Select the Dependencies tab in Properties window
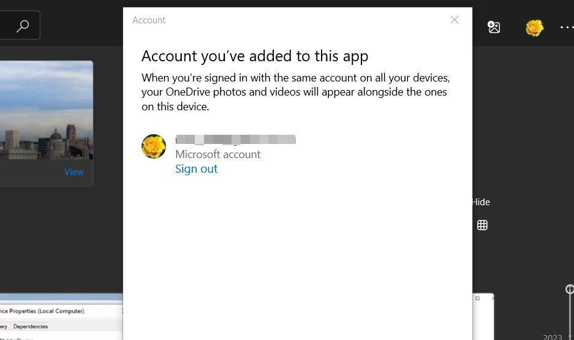The height and width of the screenshot is (340, 574). point(31,327)
